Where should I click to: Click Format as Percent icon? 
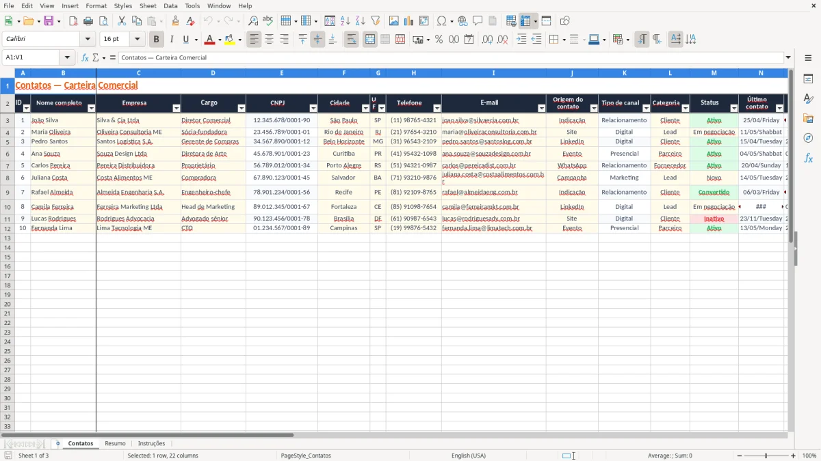pos(439,40)
